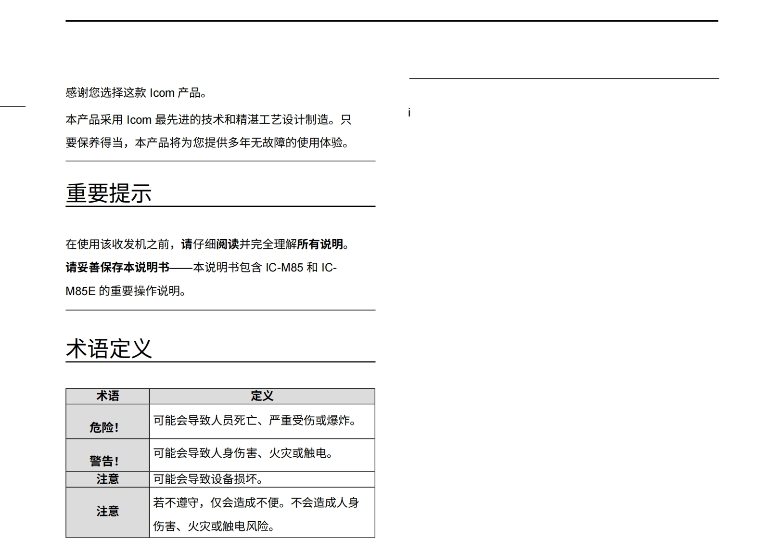Click the line starting with 本产品采用 Icom
Viewport: 766px width, 540px height.
pyautogui.click(x=208, y=119)
